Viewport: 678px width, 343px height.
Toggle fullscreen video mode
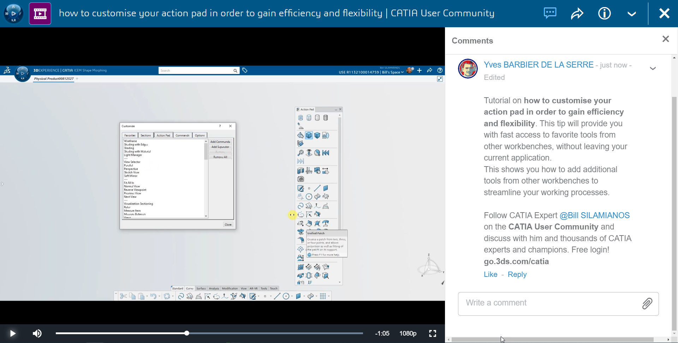(x=433, y=333)
